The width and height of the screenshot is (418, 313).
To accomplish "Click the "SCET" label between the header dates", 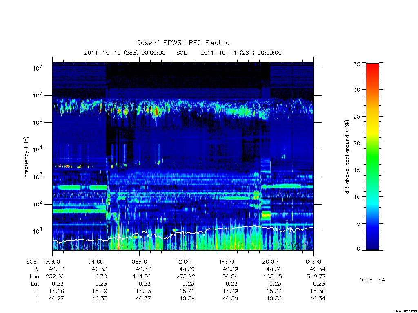I will pyautogui.click(x=183, y=53).
